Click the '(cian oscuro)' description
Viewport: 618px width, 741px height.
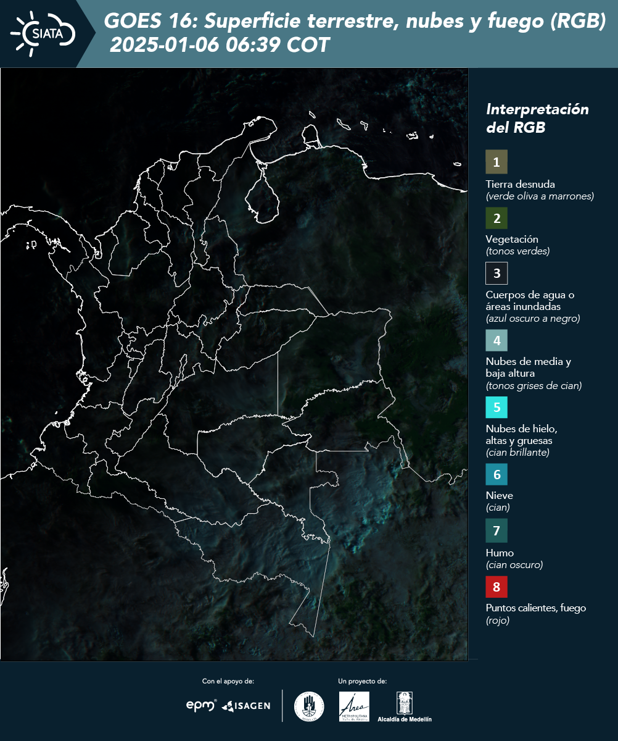514,565
